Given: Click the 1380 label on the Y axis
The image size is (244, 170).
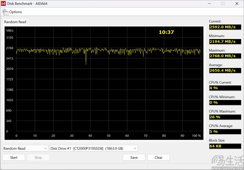Looking at the screenshot, I should point(10,90).
